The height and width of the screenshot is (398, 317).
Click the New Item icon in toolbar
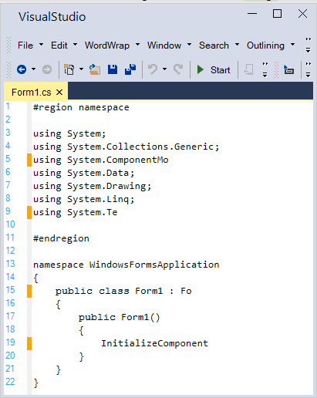[69, 69]
